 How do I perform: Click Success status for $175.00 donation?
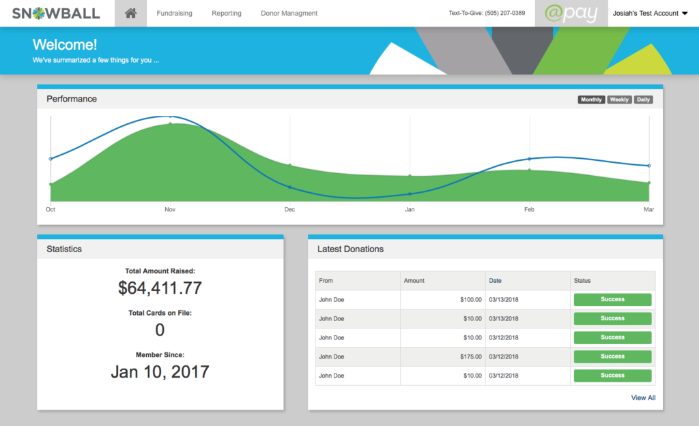click(x=612, y=356)
